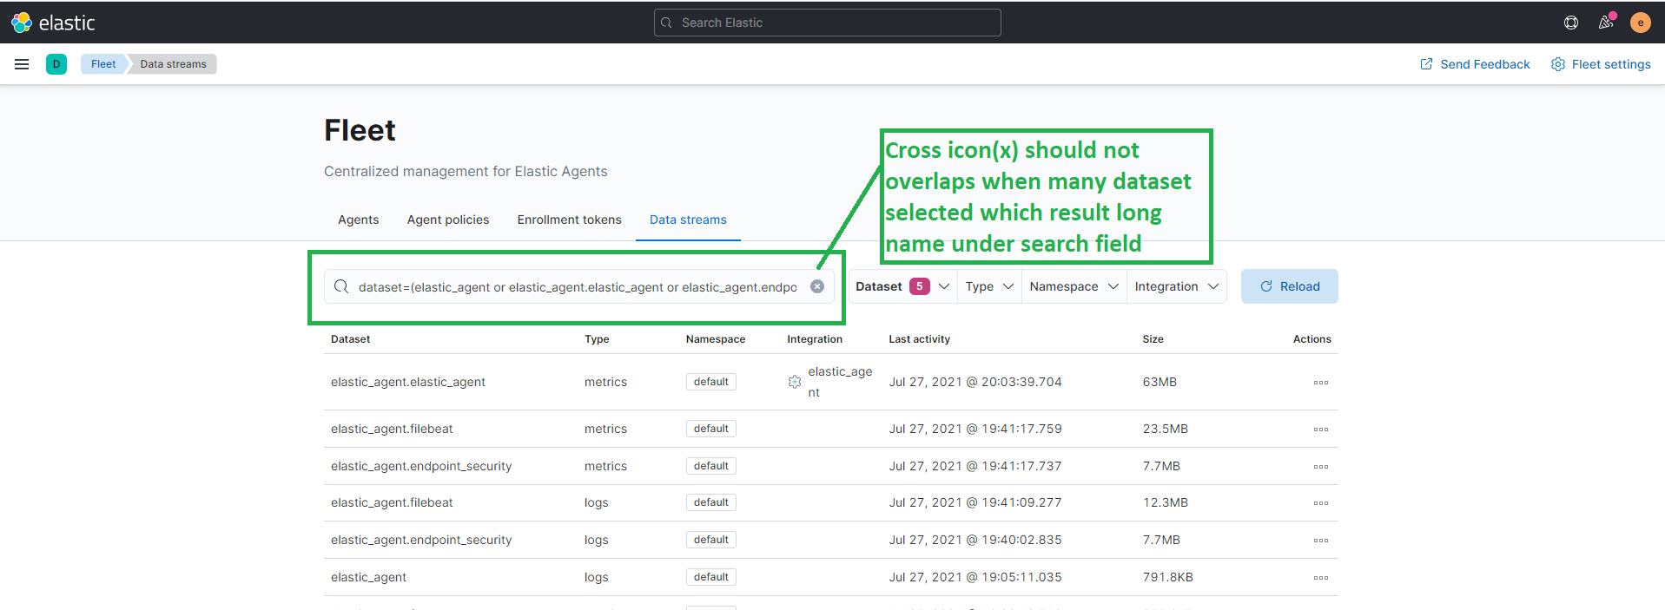Screen dimensions: 1665x610
Task: Click the 12.3MB size value
Action: click(1166, 502)
